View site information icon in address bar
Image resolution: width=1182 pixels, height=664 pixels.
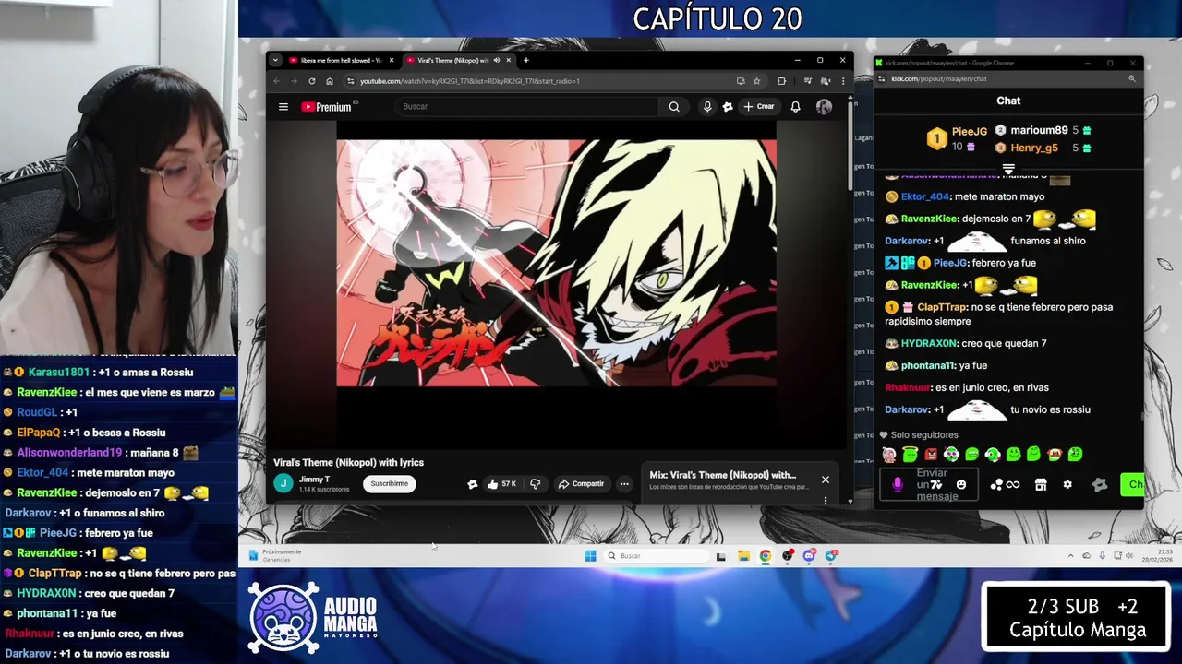point(350,81)
